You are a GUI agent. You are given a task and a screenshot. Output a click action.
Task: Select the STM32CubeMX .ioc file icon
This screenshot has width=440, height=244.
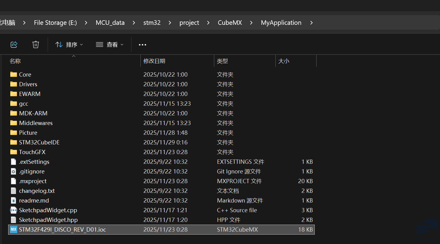tap(14, 229)
